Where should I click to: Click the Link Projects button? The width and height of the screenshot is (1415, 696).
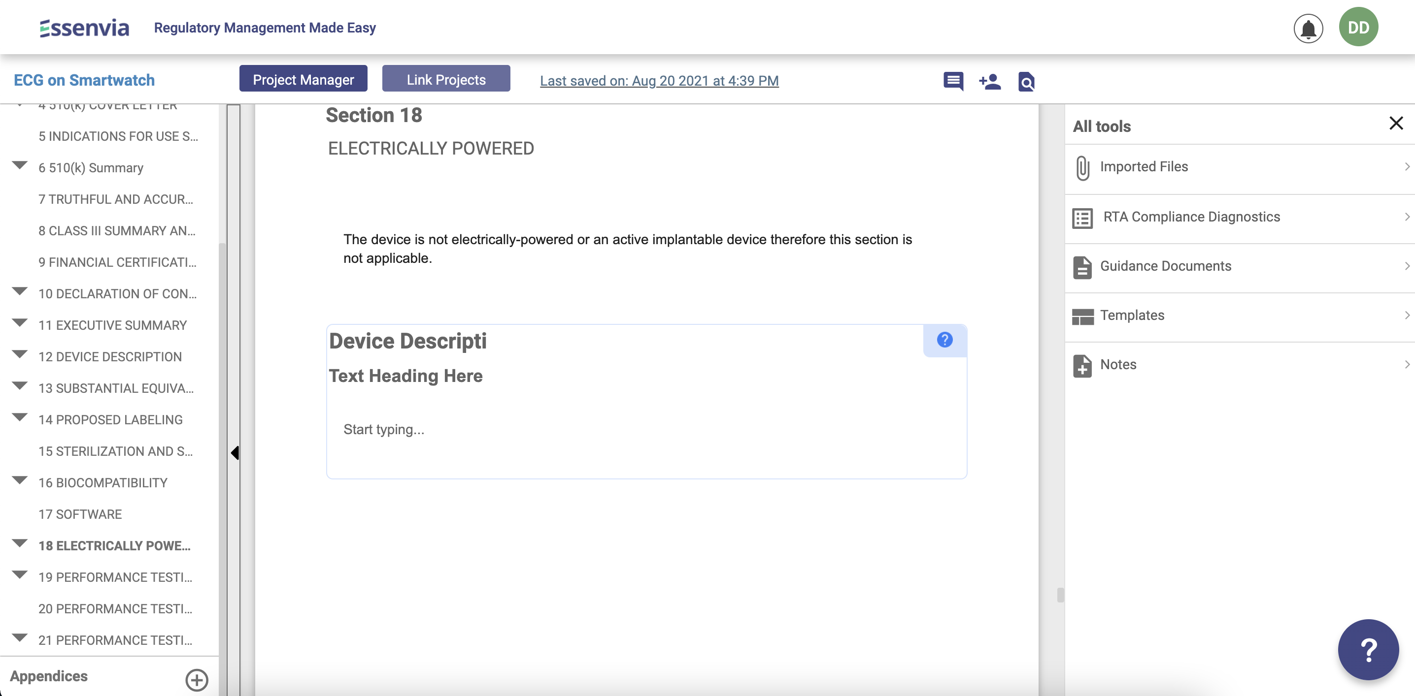pos(446,79)
